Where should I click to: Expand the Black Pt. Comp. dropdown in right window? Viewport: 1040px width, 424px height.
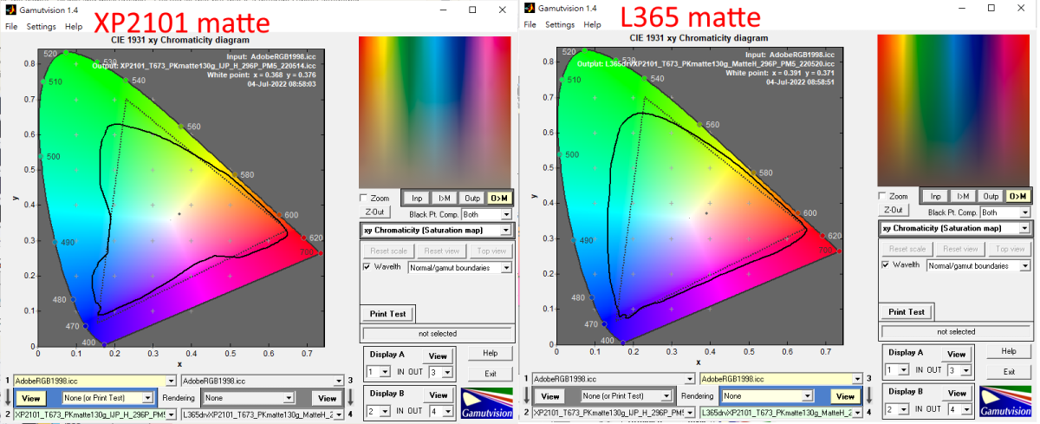click(1024, 212)
